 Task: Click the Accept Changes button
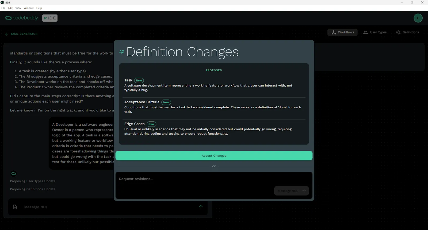214,156
